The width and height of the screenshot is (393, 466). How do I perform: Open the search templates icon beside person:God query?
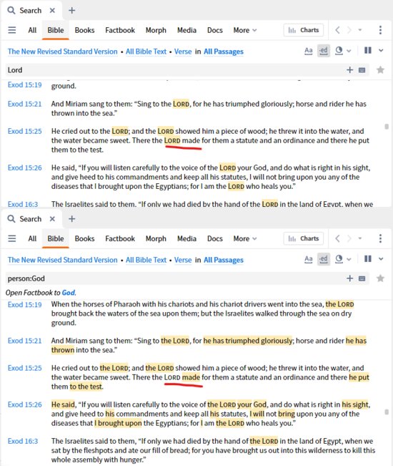[362, 278]
